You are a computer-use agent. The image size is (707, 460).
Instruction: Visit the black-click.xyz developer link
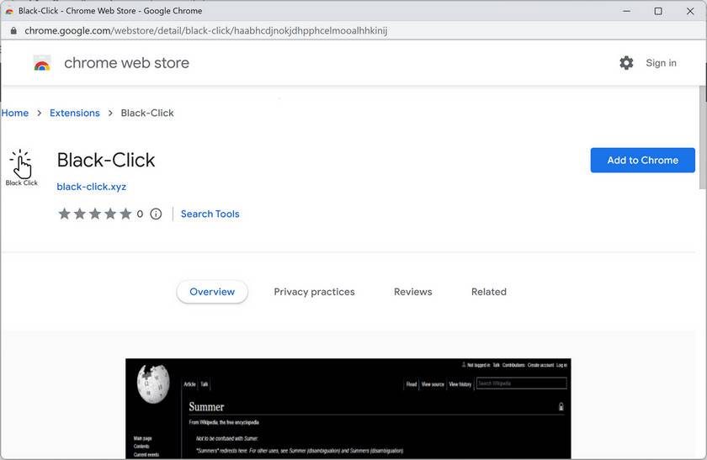(92, 187)
